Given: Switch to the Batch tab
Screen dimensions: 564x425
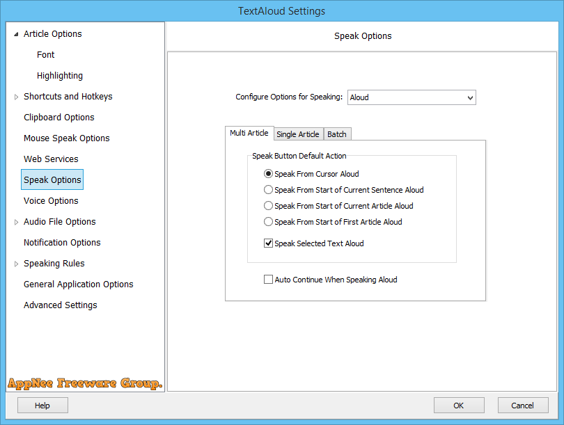Looking at the screenshot, I should point(337,134).
